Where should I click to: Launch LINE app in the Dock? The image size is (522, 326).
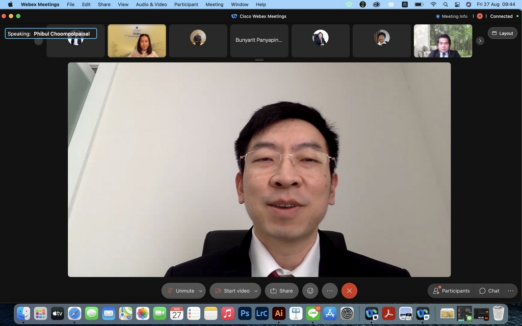pyautogui.click(x=313, y=314)
